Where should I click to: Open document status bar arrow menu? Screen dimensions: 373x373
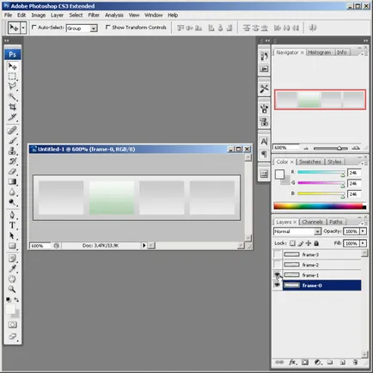pos(144,245)
